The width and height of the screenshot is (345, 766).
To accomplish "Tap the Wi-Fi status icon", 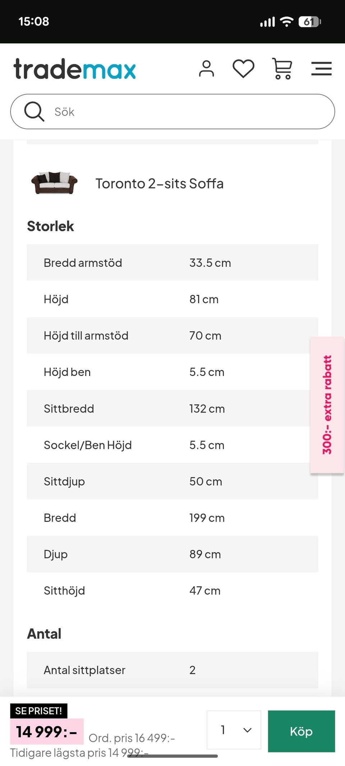I will click(x=286, y=22).
